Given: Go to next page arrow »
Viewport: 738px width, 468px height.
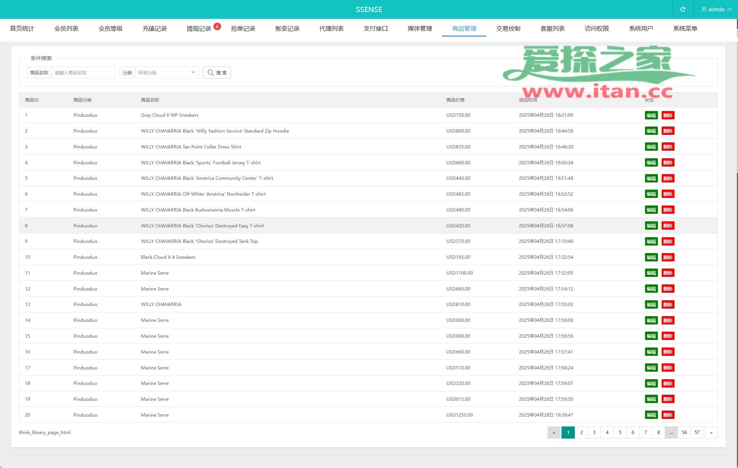Looking at the screenshot, I should tap(711, 432).
